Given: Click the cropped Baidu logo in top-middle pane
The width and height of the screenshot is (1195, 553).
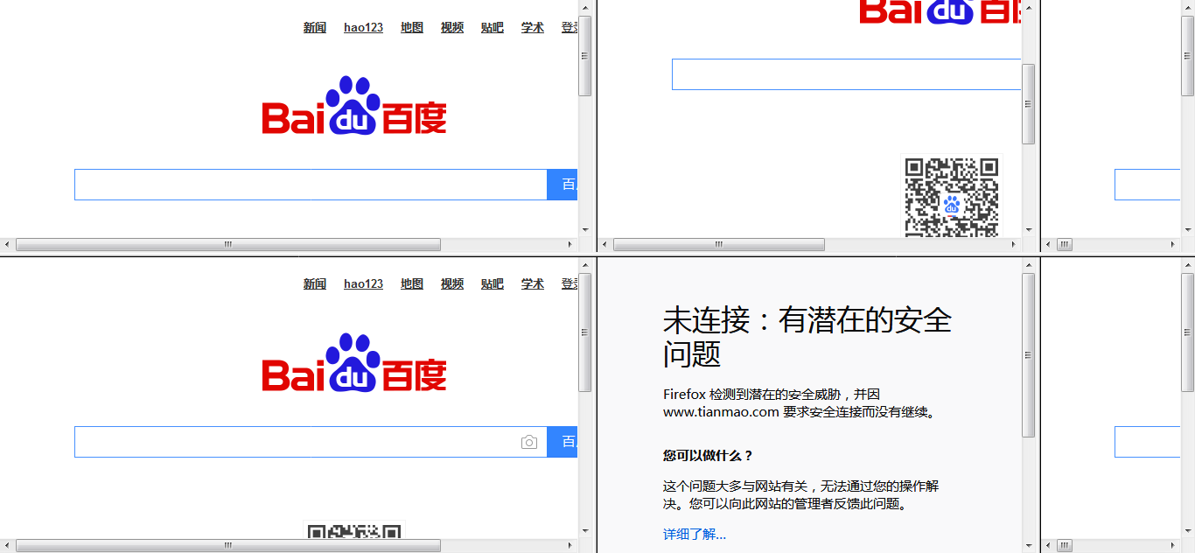Looking at the screenshot, I should [x=940, y=12].
